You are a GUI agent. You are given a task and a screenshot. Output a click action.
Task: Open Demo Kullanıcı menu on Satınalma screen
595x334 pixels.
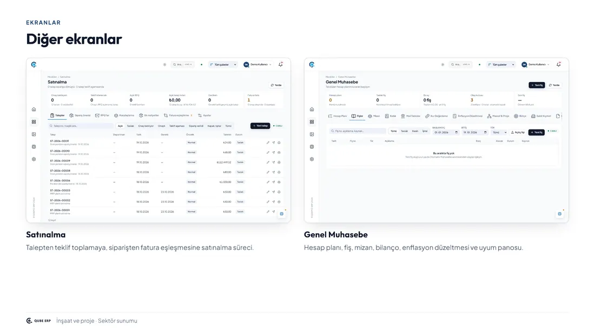(x=257, y=65)
